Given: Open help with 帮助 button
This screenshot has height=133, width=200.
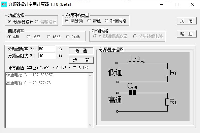Looking at the screenshot, I should 187,34.
